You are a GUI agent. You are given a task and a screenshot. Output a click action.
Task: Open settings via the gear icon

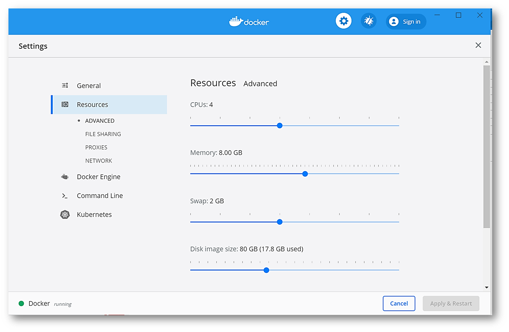343,21
